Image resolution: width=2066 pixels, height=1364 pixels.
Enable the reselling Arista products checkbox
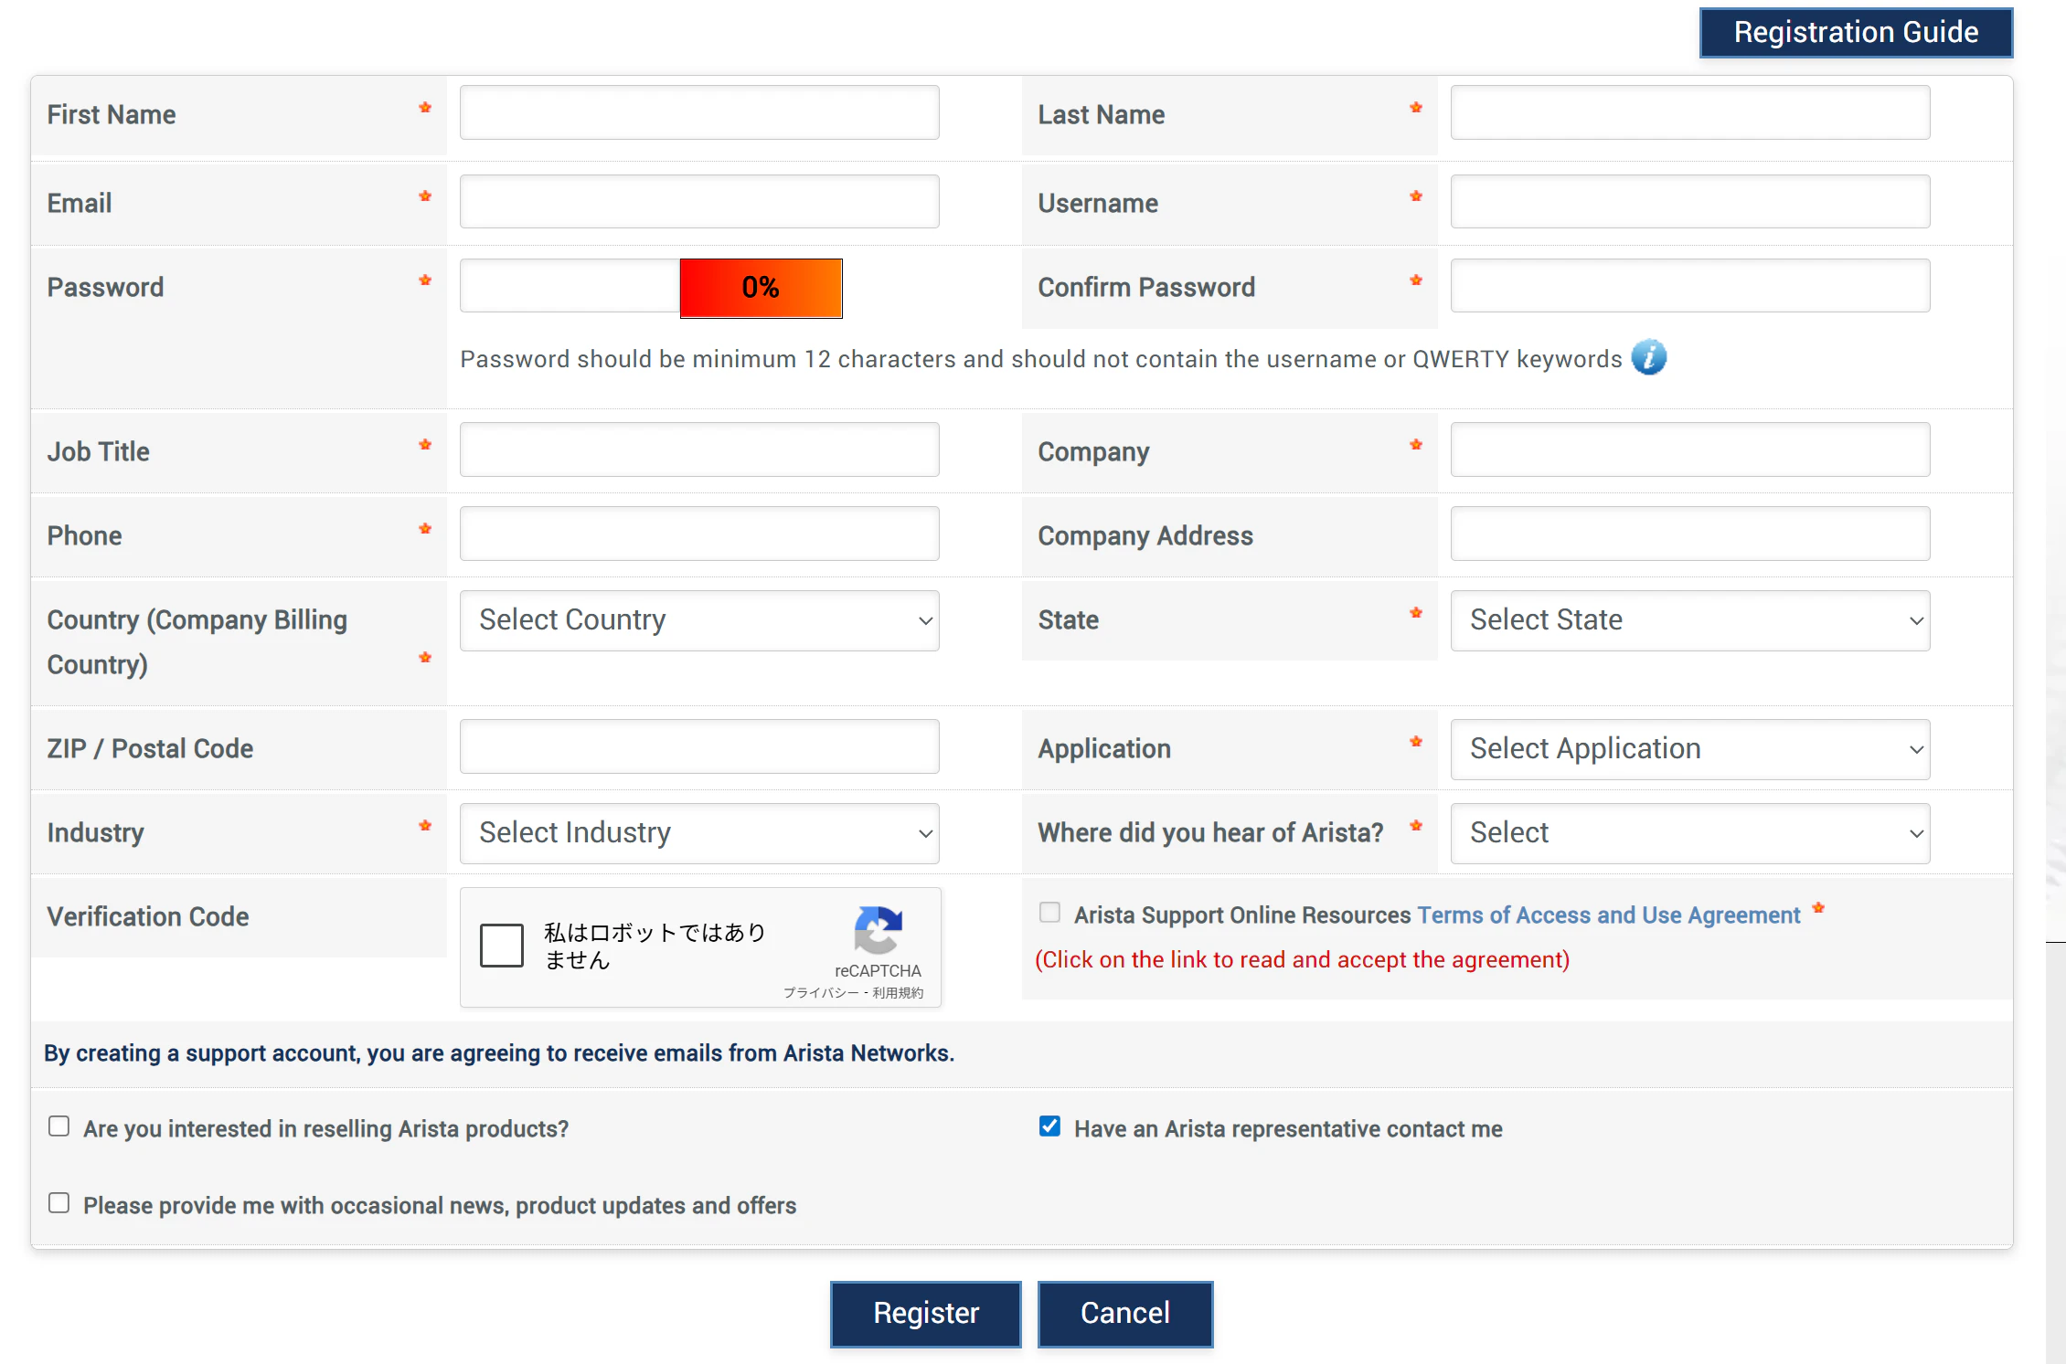[59, 1126]
